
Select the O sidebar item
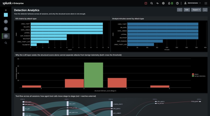pos(6,21)
